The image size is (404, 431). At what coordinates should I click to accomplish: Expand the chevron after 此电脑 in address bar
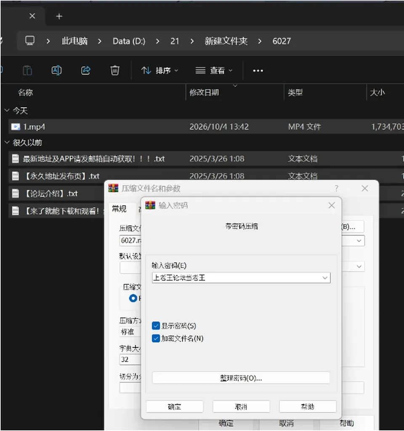pyautogui.click(x=100, y=41)
